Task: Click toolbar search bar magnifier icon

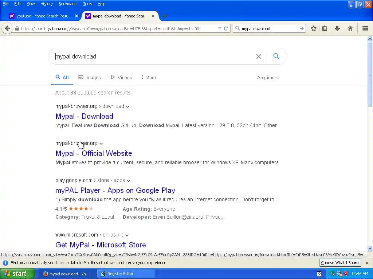Action: point(237,29)
